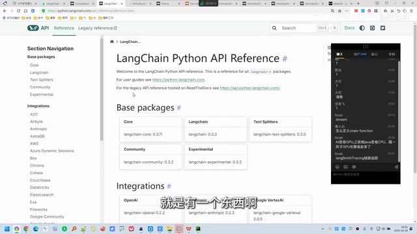This screenshot has width=417, height=234.
Task: Click the magnifier icon in search bar
Action: [274, 28]
